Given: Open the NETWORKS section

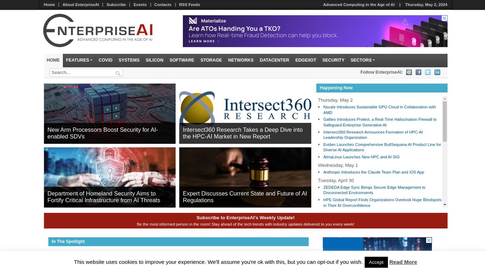Looking at the screenshot, I should [241, 60].
